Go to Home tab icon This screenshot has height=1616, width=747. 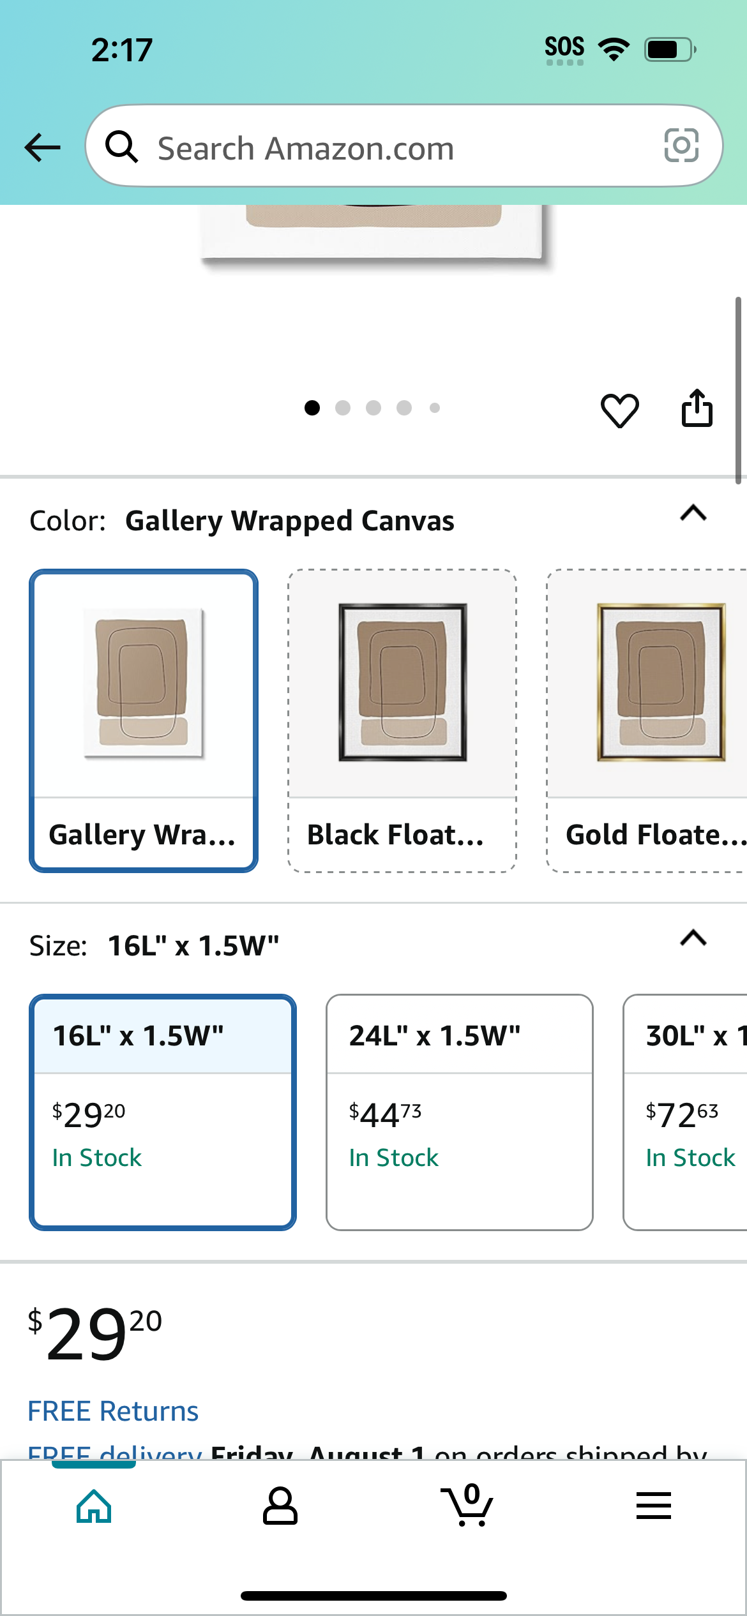pyautogui.click(x=94, y=1506)
